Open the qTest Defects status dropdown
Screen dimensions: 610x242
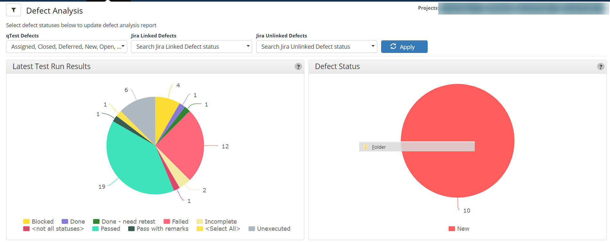(x=66, y=46)
